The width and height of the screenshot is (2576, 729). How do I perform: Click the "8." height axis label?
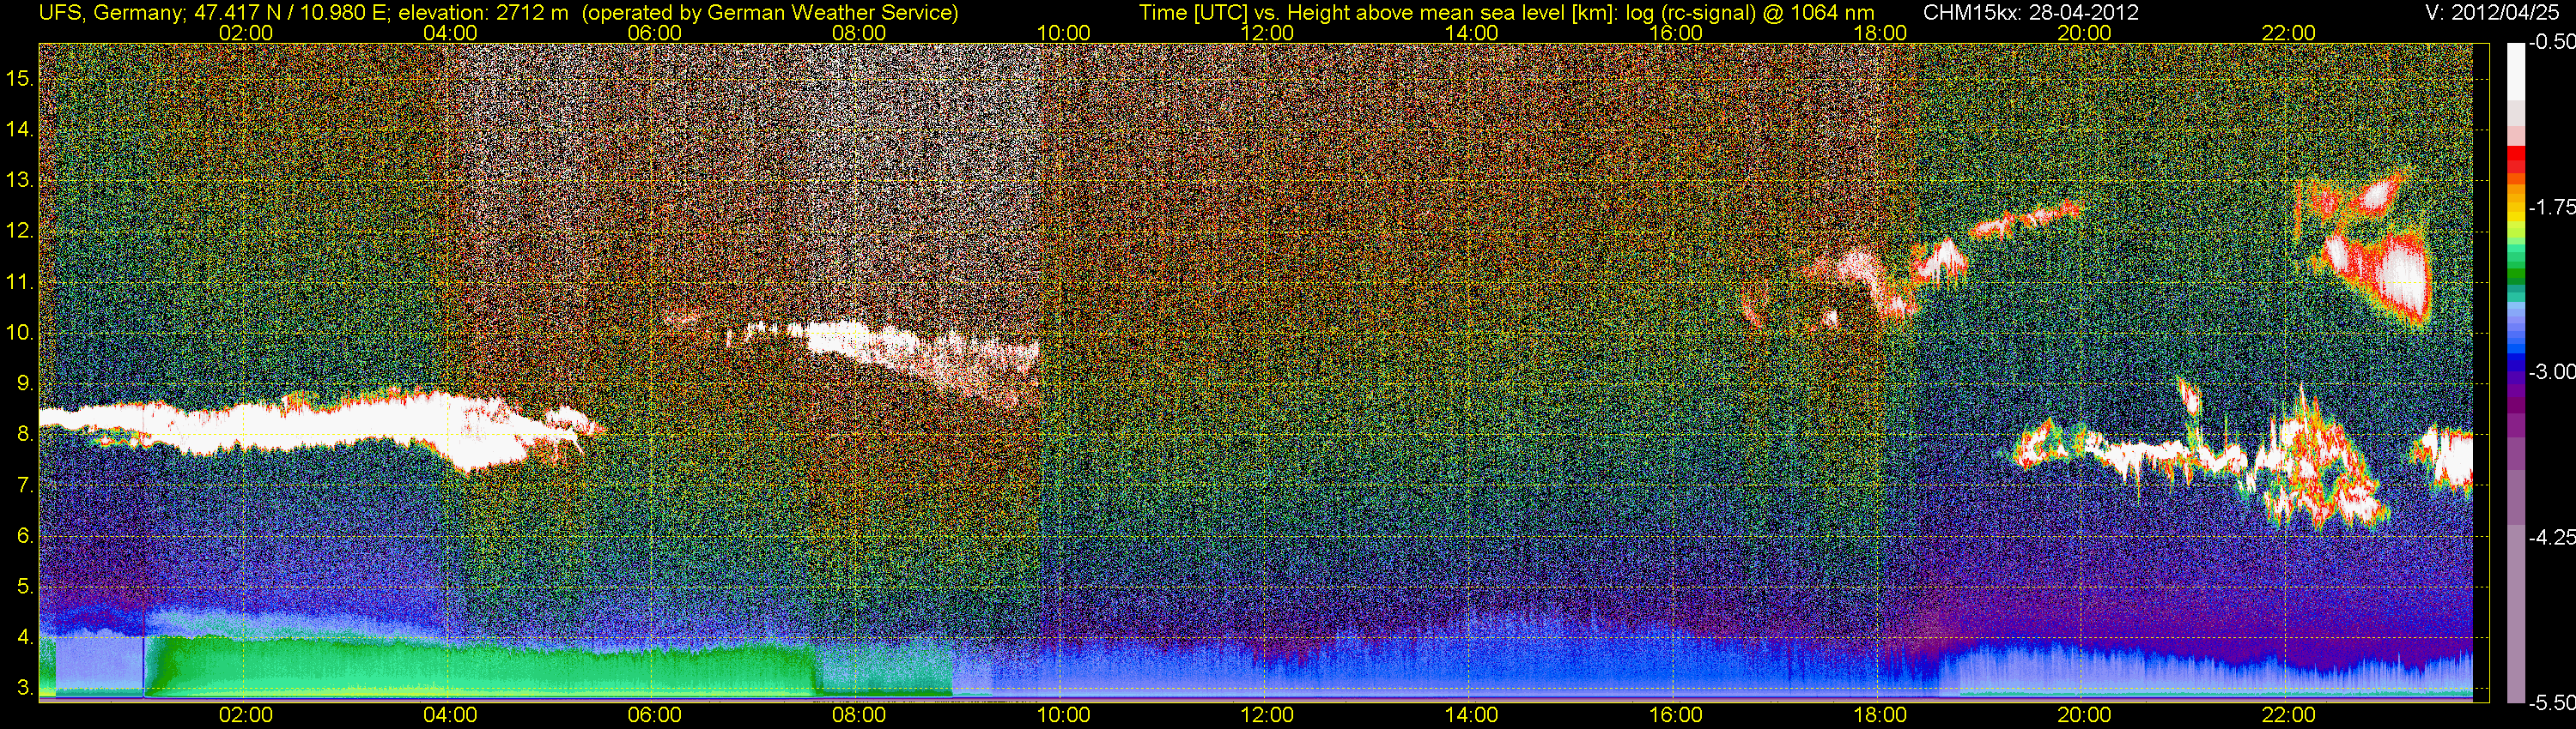click(x=25, y=435)
